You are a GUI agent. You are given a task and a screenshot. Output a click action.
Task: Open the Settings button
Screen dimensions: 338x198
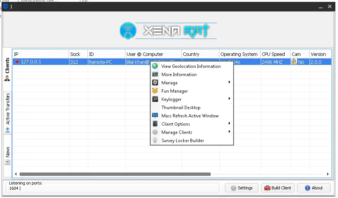[x=241, y=188]
